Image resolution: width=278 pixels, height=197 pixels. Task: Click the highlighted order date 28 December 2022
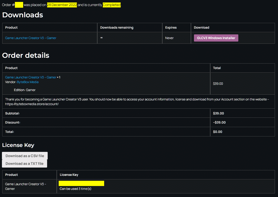point(62,5)
